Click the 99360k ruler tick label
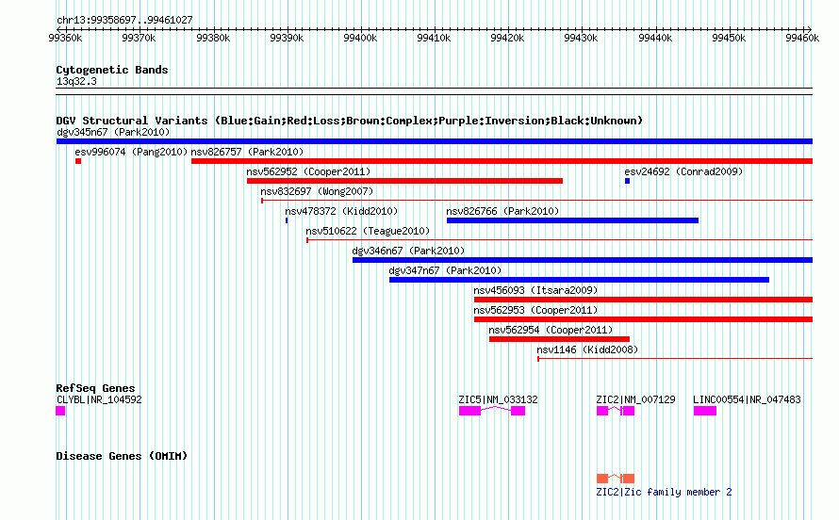 coord(65,38)
